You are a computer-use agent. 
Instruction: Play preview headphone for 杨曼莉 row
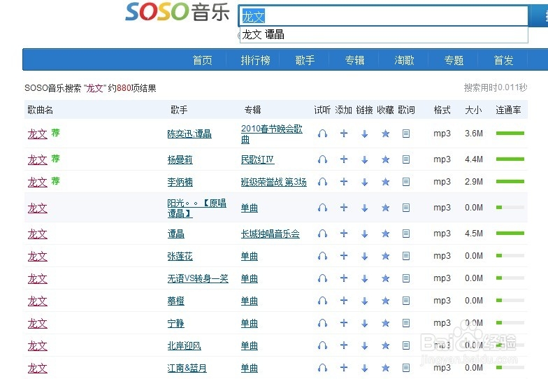pyautogui.click(x=323, y=159)
